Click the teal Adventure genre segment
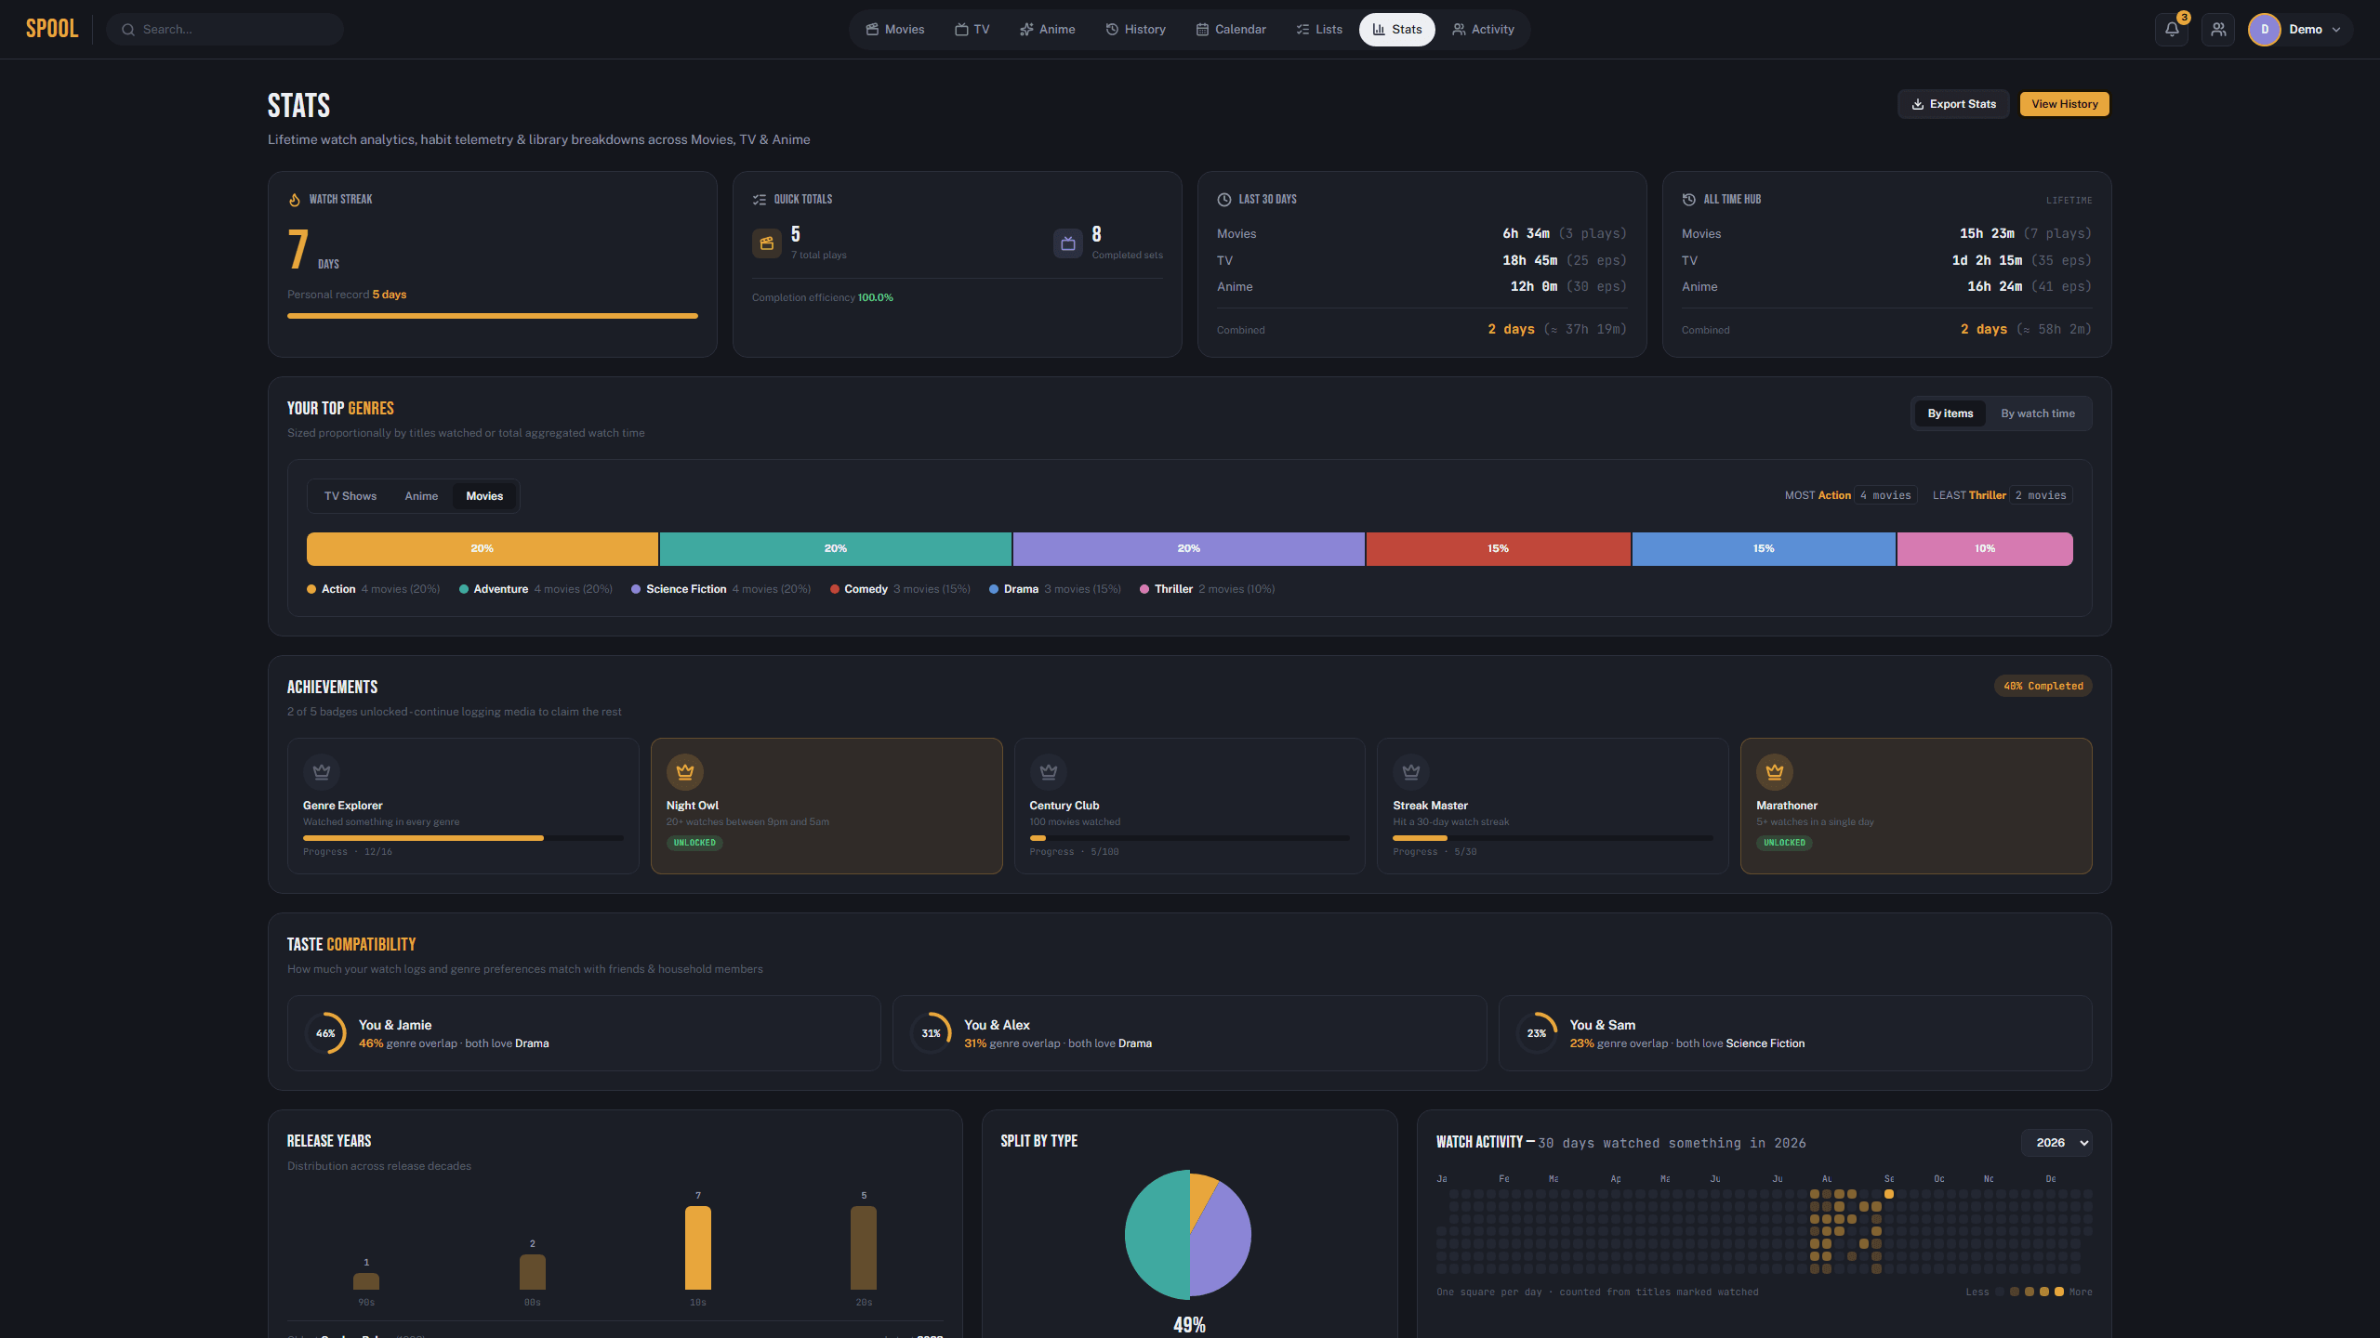 (836, 549)
